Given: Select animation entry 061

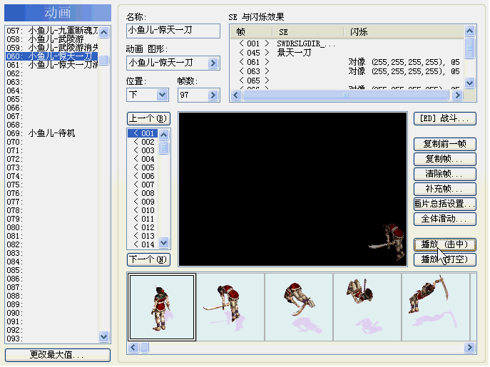Looking at the screenshot, I should coord(52,65).
